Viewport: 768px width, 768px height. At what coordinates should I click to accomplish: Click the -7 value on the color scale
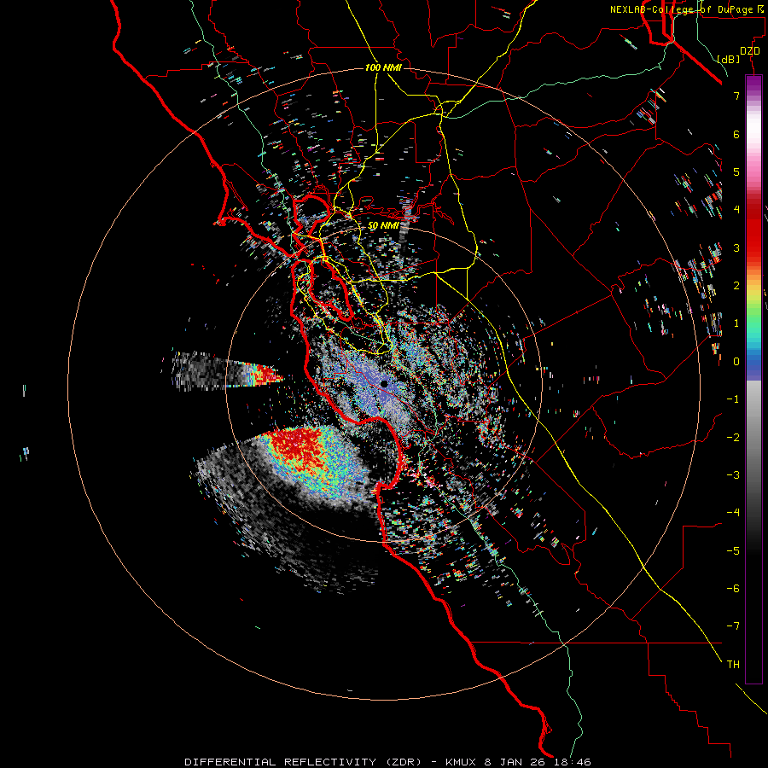[x=733, y=626]
